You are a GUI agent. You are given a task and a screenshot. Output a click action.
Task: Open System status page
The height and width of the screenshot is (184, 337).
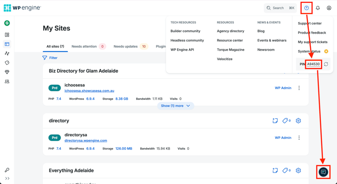[x=309, y=52]
